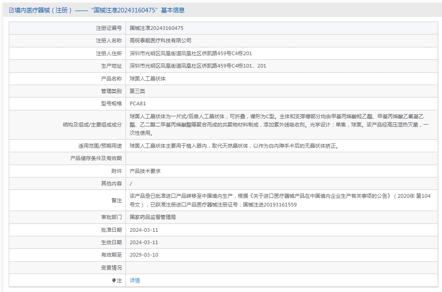Click the 注册人名称 row label
The width and height of the screenshot is (442, 292).
(109, 40)
